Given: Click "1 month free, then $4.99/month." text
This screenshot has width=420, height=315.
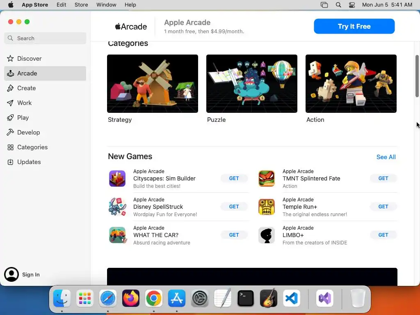Looking at the screenshot, I should coord(204,31).
